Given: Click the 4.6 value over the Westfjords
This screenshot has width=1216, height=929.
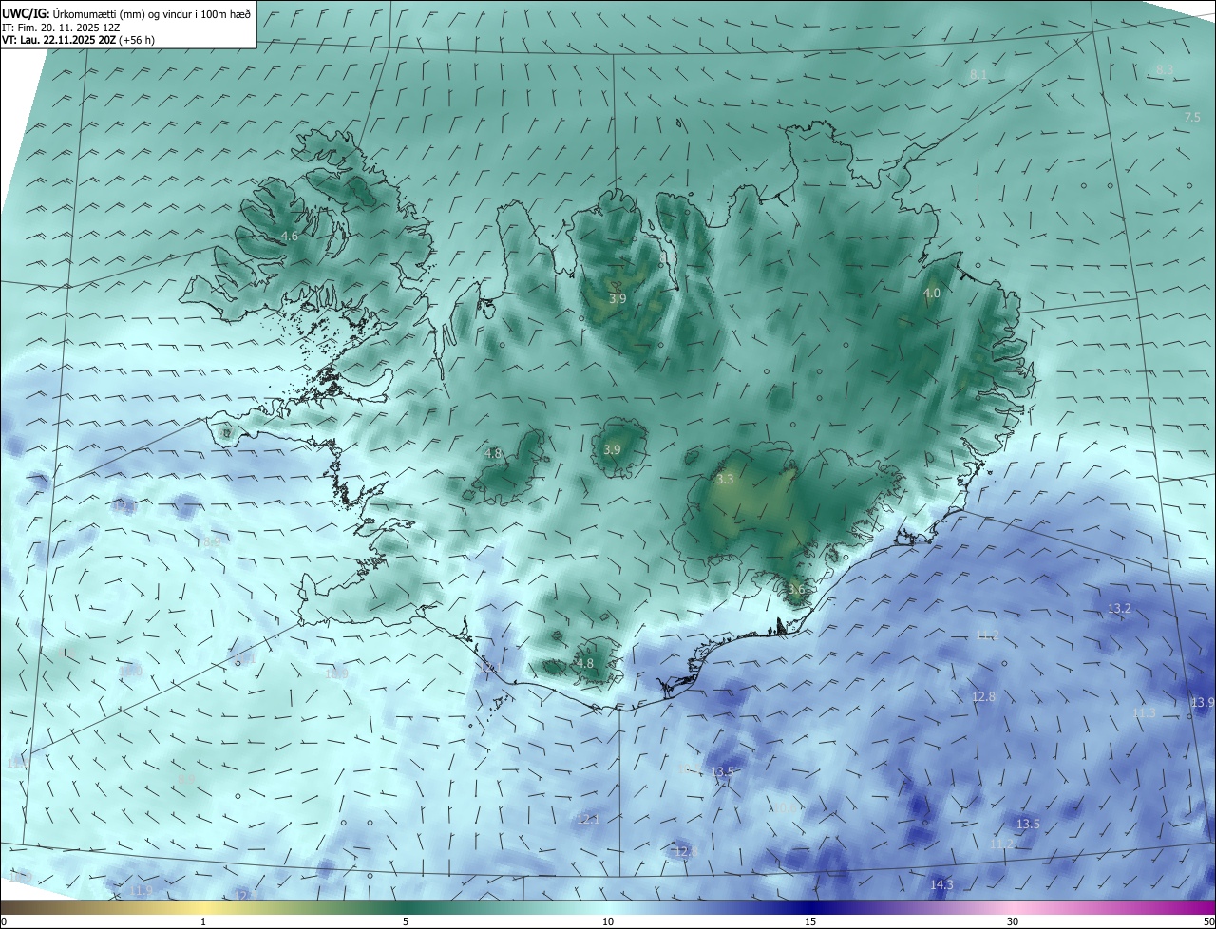Looking at the screenshot, I should 290,237.
